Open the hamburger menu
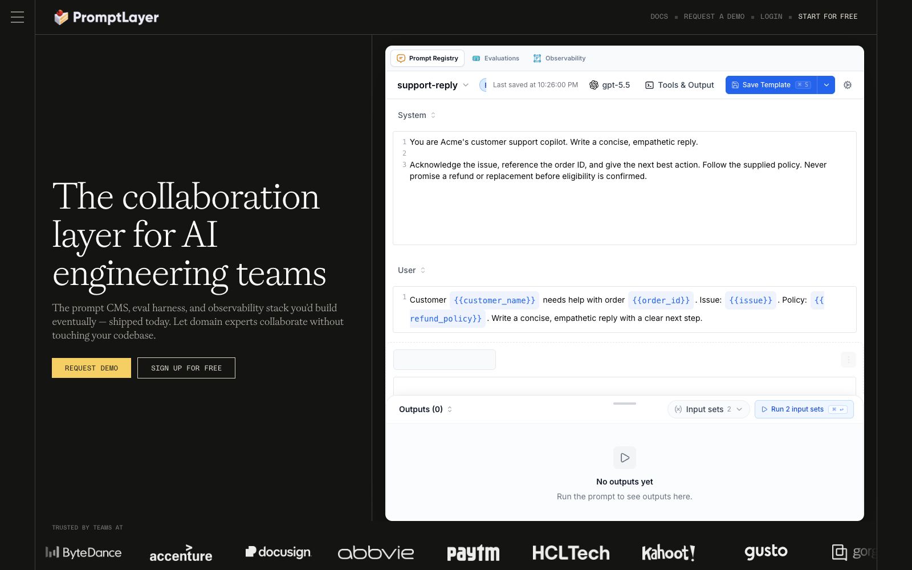 (17, 17)
